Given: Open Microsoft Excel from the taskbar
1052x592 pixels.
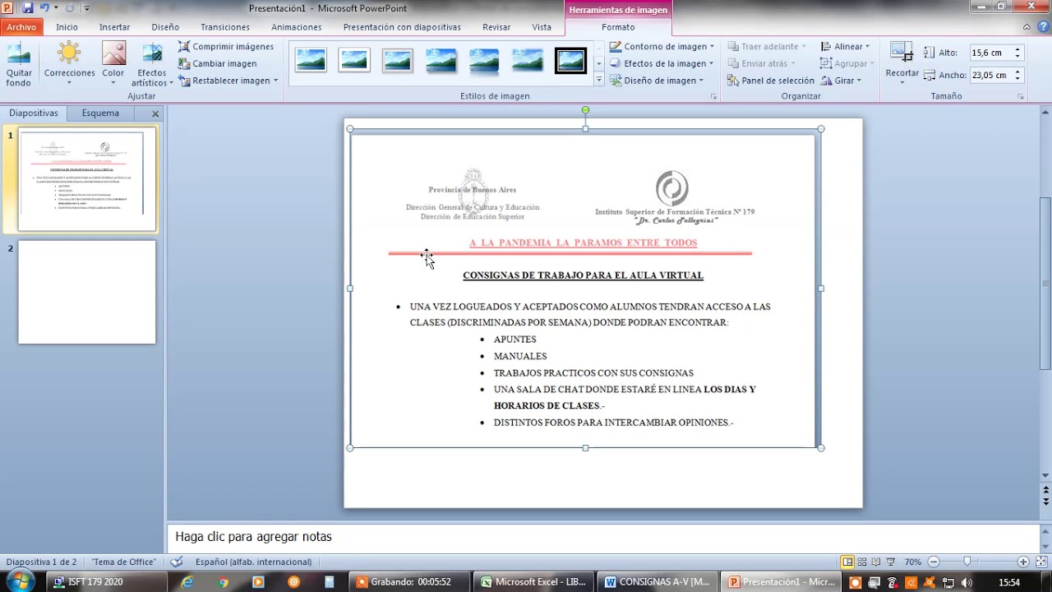Looking at the screenshot, I should tap(533, 582).
